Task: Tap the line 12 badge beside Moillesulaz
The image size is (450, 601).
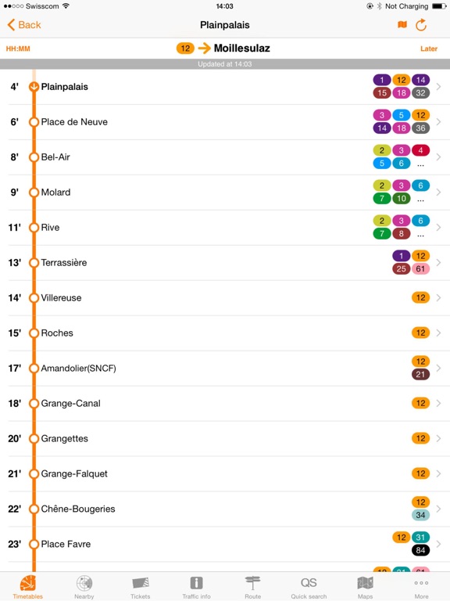Action: coord(185,49)
